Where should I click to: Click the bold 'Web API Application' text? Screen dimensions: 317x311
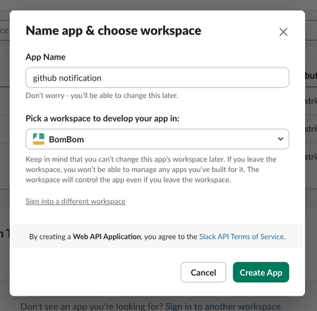[107, 236]
